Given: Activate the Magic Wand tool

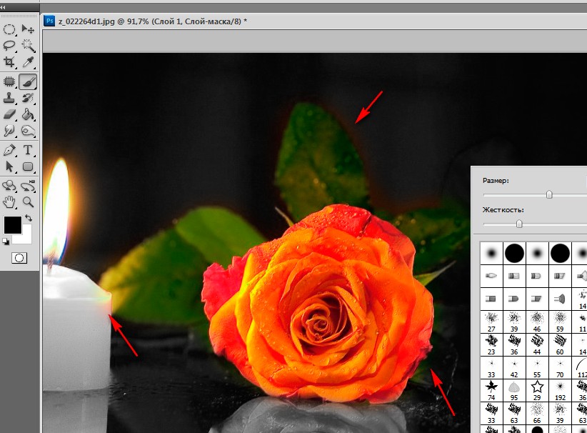Looking at the screenshot, I should click(x=29, y=46).
